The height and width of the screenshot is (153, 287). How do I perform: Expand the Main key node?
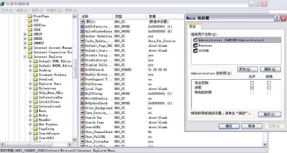point(30,111)
